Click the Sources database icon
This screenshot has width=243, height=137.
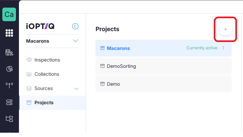[x=29, y=88]
